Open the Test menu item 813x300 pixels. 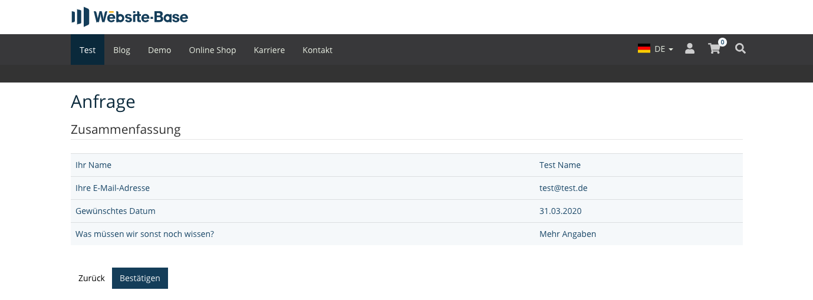pos(87,50)
